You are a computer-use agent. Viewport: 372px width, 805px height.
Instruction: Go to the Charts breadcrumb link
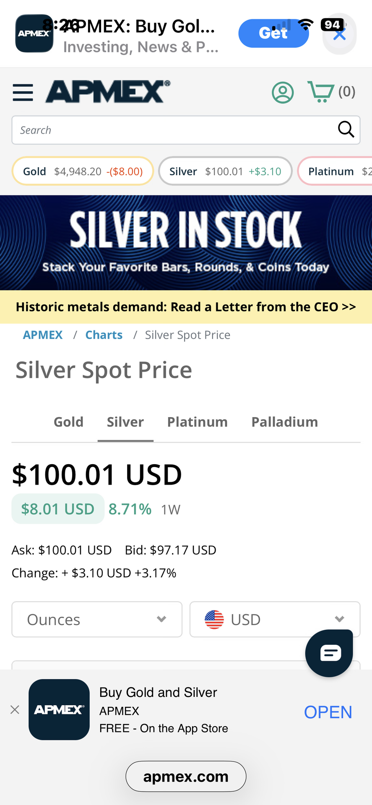pos(104,335)
